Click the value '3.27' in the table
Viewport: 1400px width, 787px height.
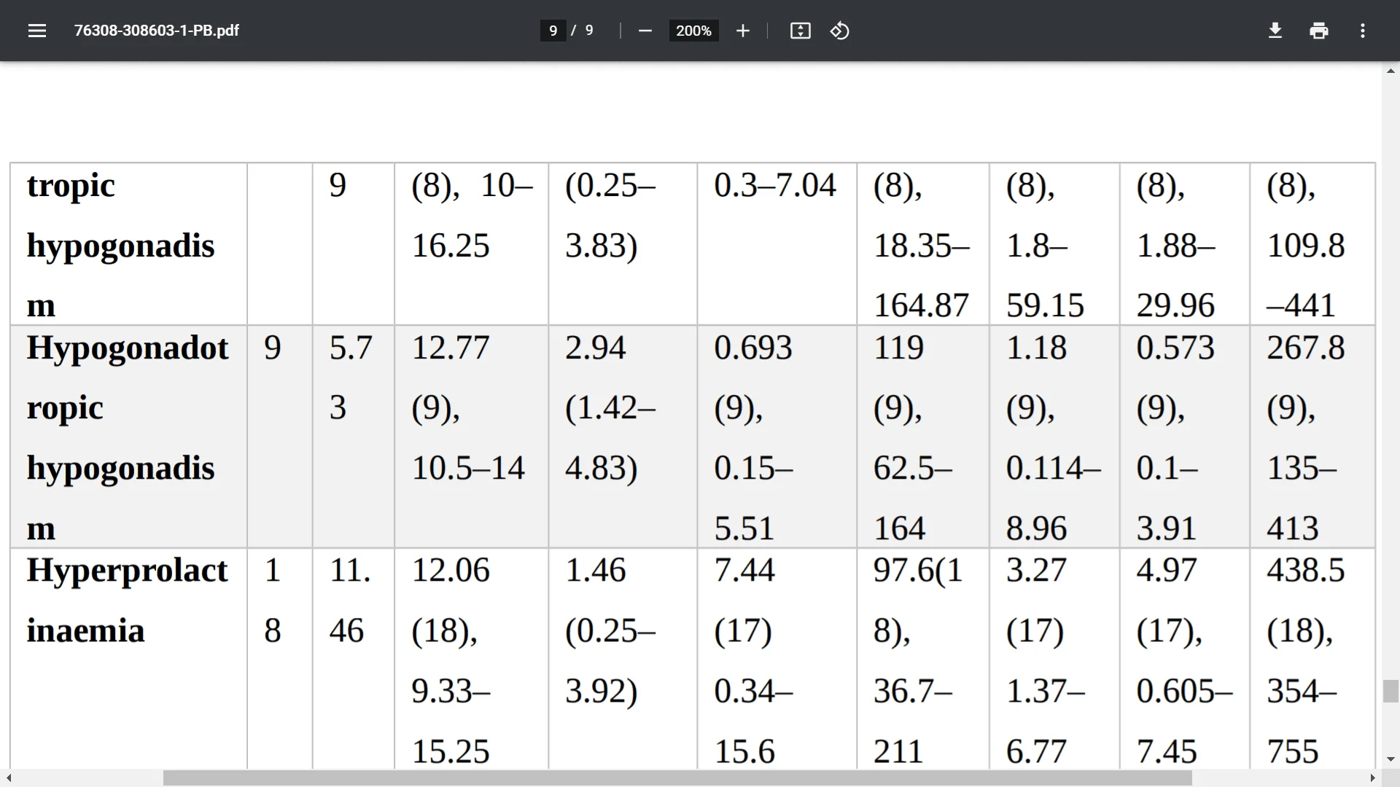point(1036,570)
